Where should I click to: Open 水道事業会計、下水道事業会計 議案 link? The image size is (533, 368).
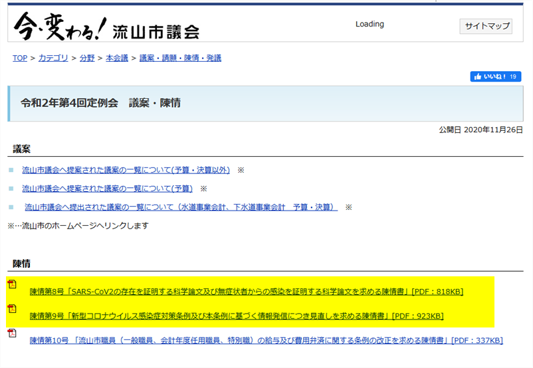coord(181,207)
